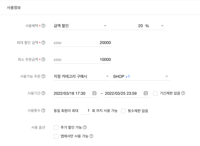Click help icon beside 추가 할인 가능
This screenshot has height=146, width=200.
85,127
